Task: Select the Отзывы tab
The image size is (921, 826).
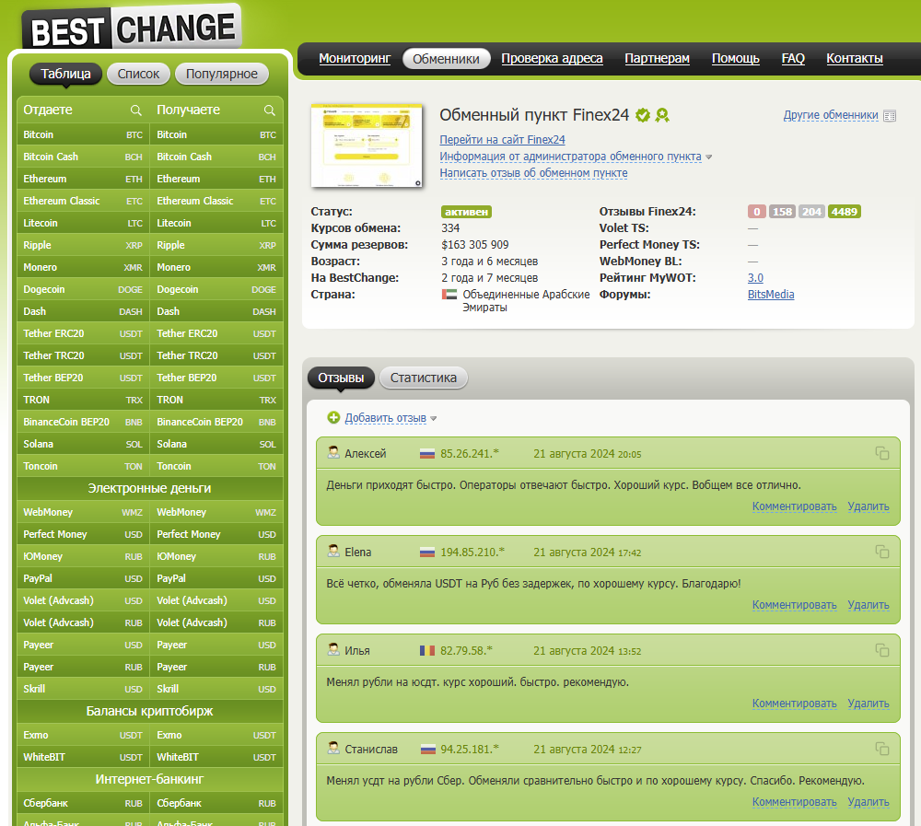Action: pos(342,378)
